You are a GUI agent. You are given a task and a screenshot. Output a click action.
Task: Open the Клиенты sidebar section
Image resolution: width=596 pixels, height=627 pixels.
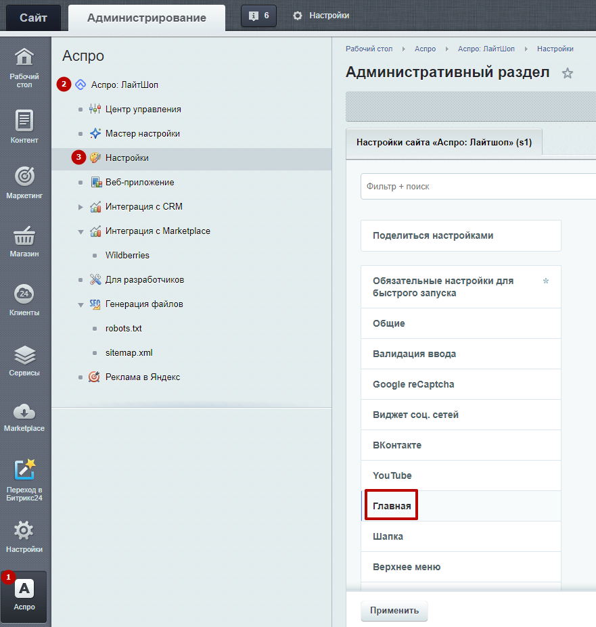24,300
